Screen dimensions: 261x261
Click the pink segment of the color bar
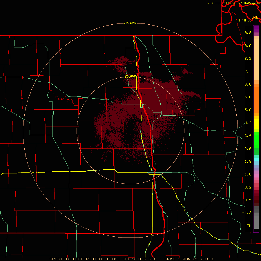[x=256, y=176]
